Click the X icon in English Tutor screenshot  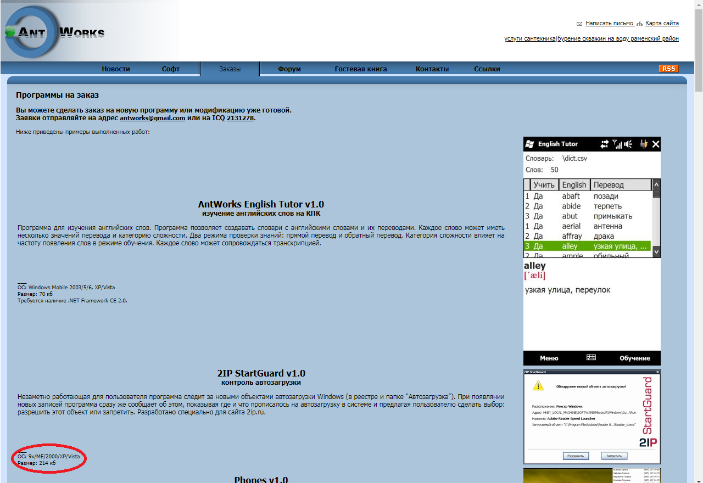point(655,144)
